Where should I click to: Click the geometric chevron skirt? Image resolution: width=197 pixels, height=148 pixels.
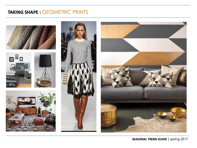coord(81,79)
